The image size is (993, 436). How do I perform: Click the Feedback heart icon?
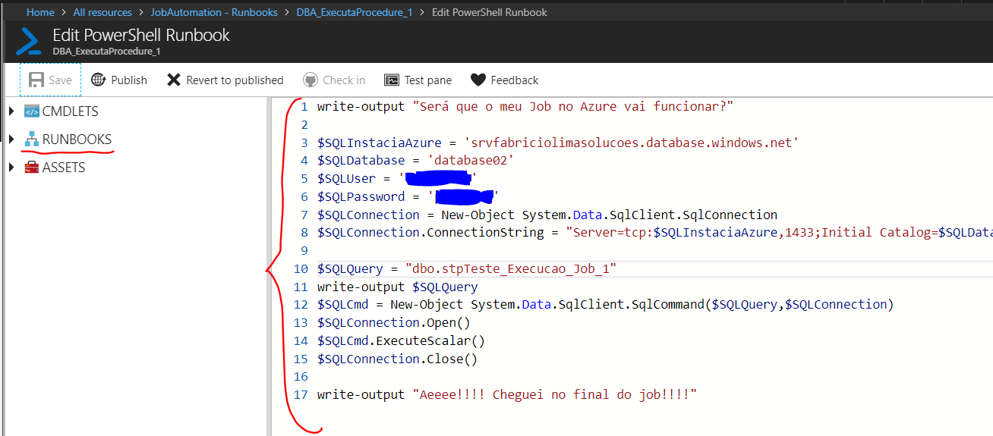(x=478, y=80)
